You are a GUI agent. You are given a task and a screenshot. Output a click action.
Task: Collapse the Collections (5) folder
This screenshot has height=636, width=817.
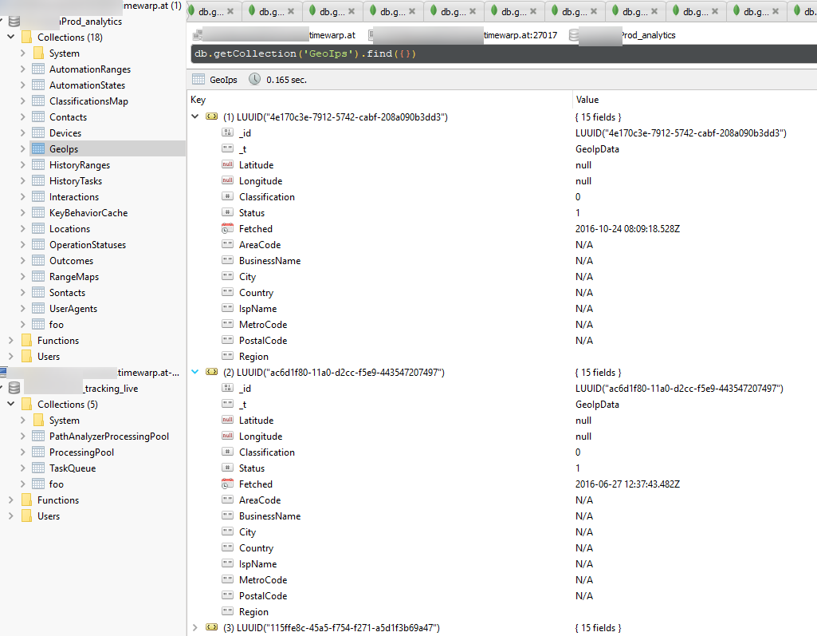10,405
